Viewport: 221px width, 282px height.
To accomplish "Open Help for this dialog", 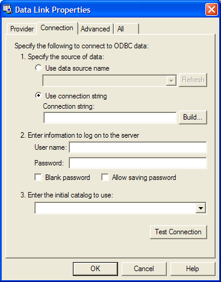I will 193,269.
